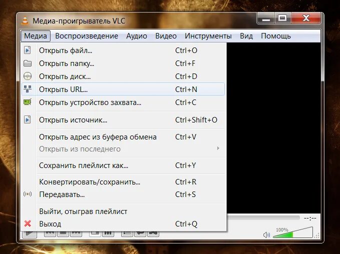The width and height of the screenshot is (340, 254).
Task: Select Выйти, отыграв плейлист
Action: (x=123, y=211)
